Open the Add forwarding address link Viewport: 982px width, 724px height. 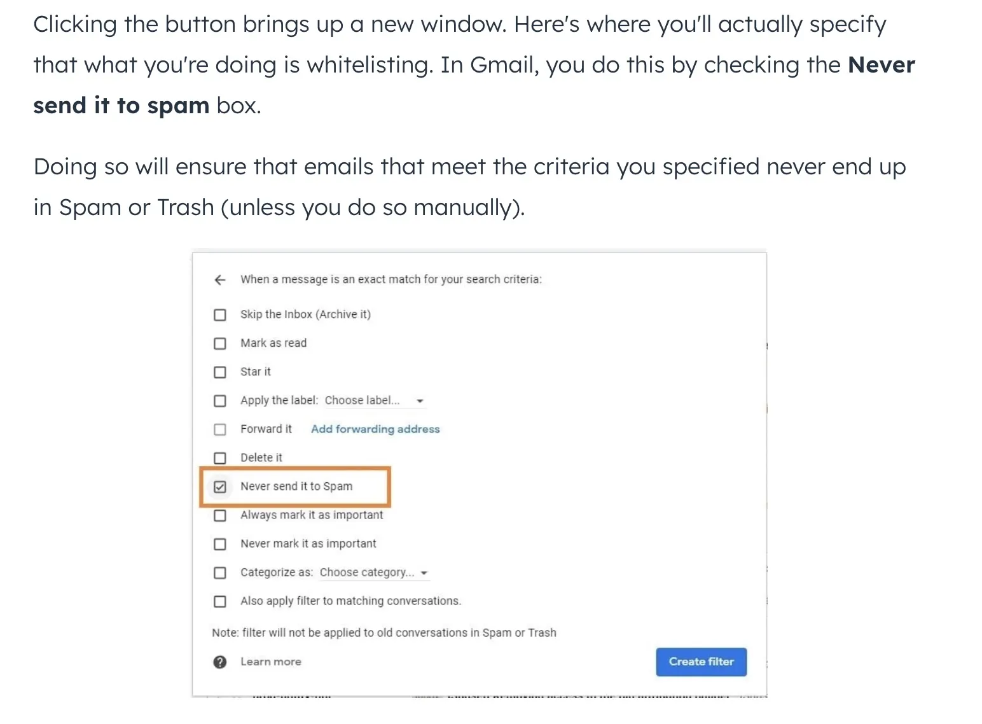pyautogui.click(x=375, y=429)
